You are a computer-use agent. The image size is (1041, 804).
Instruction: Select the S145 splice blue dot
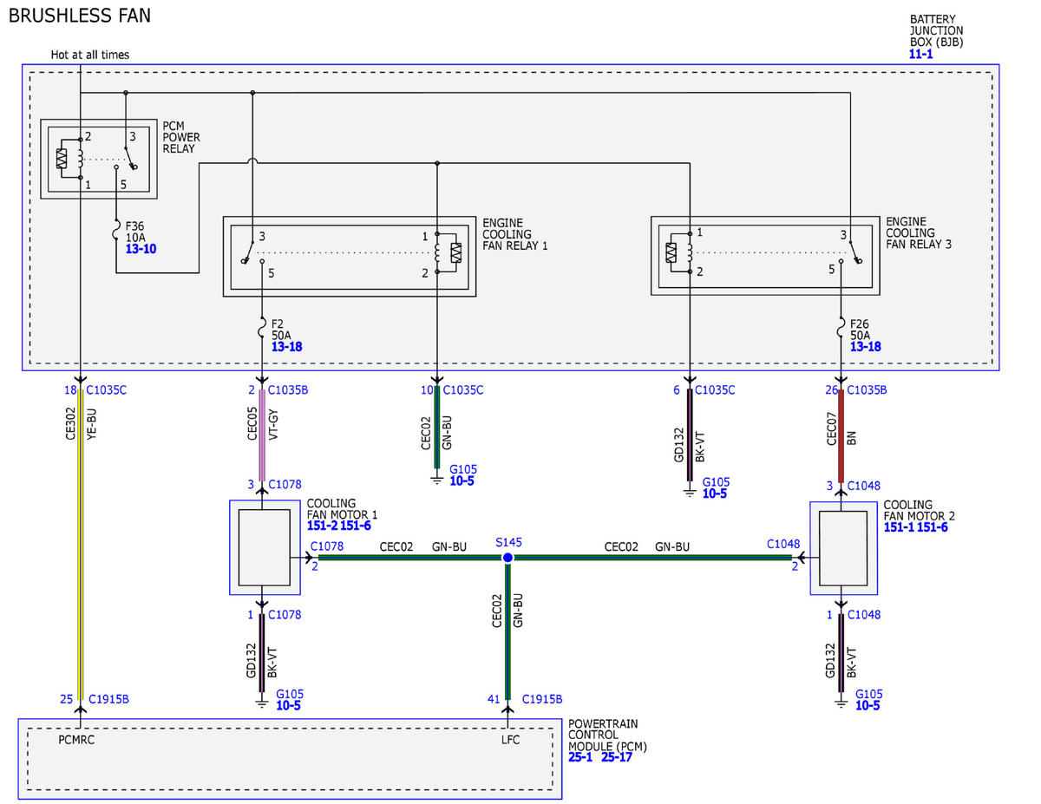508,558
